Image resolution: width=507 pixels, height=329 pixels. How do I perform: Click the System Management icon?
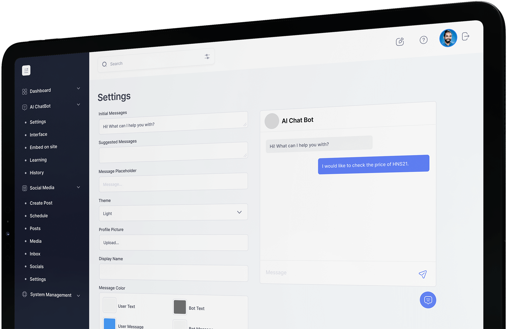point(25,294)
